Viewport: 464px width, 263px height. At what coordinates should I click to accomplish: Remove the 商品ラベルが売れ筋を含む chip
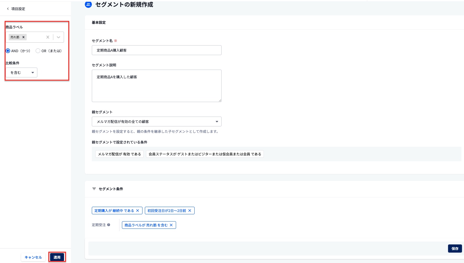(x=171, y=225)
